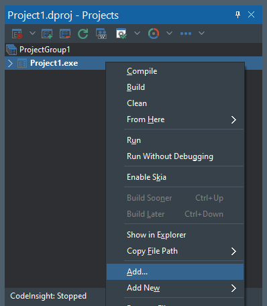Open Copy File Path submenu
The width and height of the screenshot is (267, 306).
tap(175, 251)
